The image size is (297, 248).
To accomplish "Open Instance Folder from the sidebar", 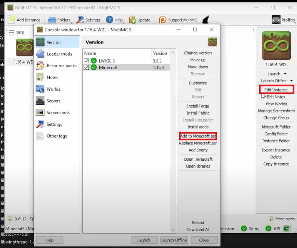I will point(276,141).
